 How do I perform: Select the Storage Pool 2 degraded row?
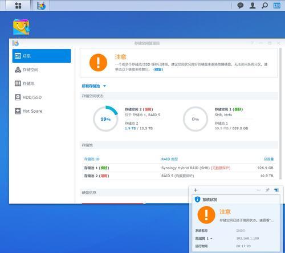(x=178, y=176)
